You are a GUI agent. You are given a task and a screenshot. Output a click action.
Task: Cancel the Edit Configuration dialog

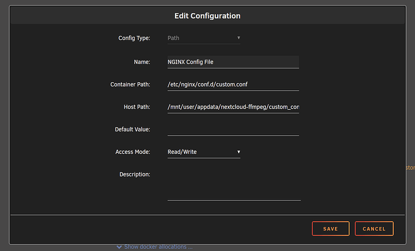tap(374, 228)
